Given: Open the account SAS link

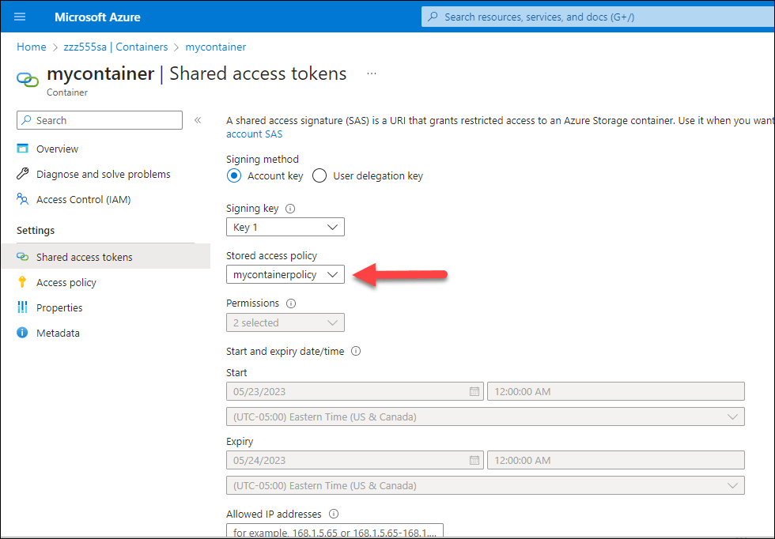Looking at the screenshot, I should 254,134.
